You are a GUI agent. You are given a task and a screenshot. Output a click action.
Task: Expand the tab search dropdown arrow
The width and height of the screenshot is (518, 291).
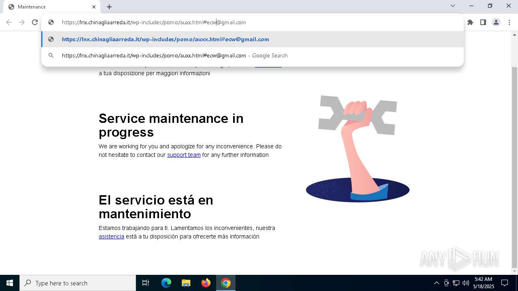click(453, 6)
